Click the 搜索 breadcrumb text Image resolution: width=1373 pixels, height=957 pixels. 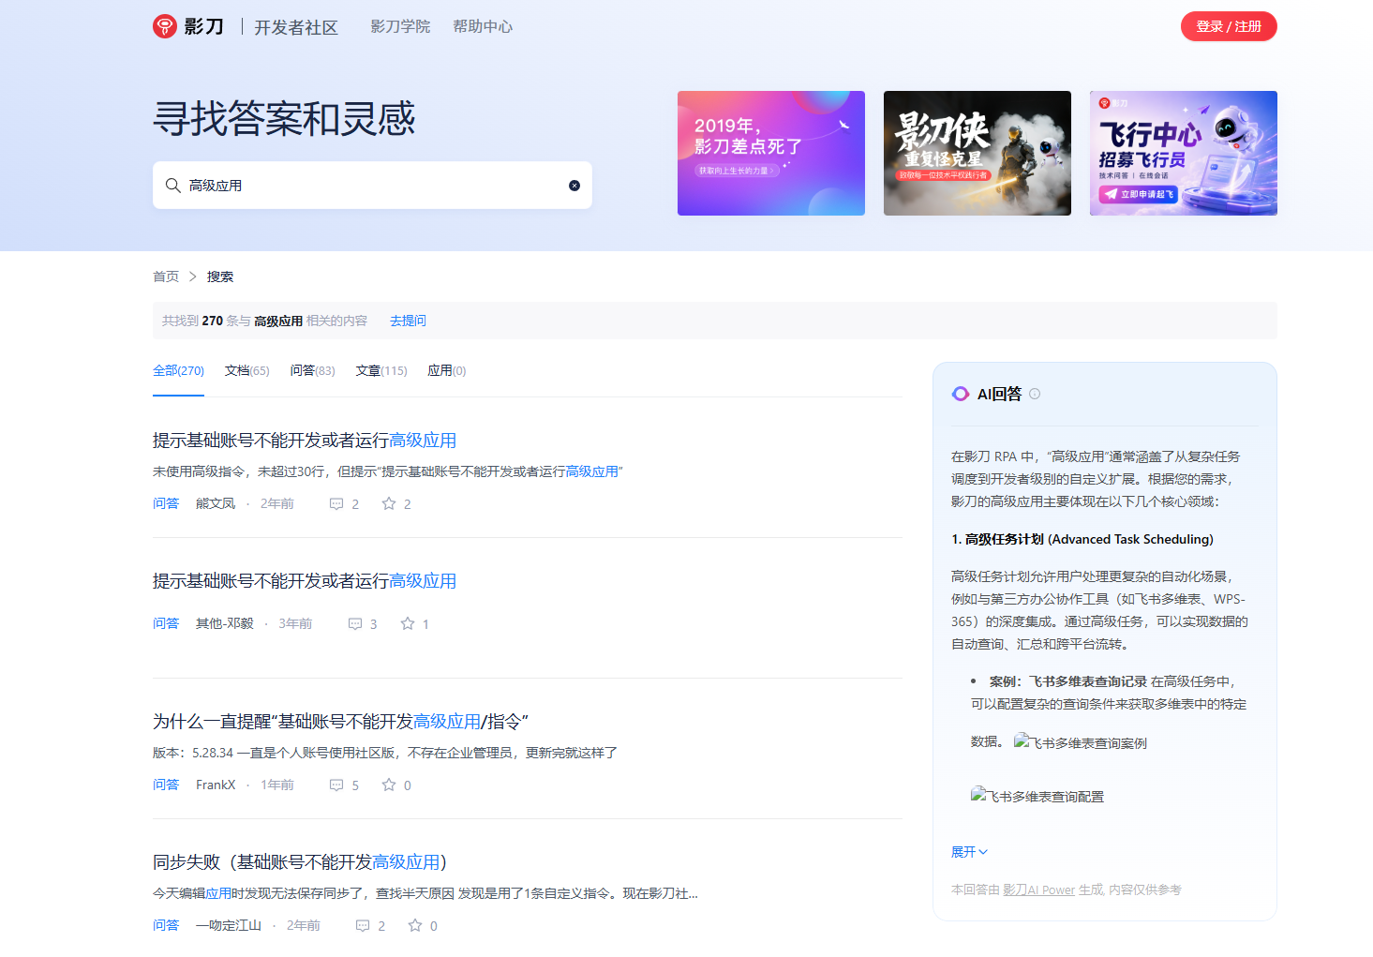[220, 277]
